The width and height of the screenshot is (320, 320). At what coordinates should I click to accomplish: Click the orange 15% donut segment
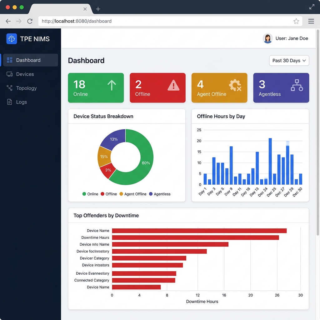(x=104, y=157)
